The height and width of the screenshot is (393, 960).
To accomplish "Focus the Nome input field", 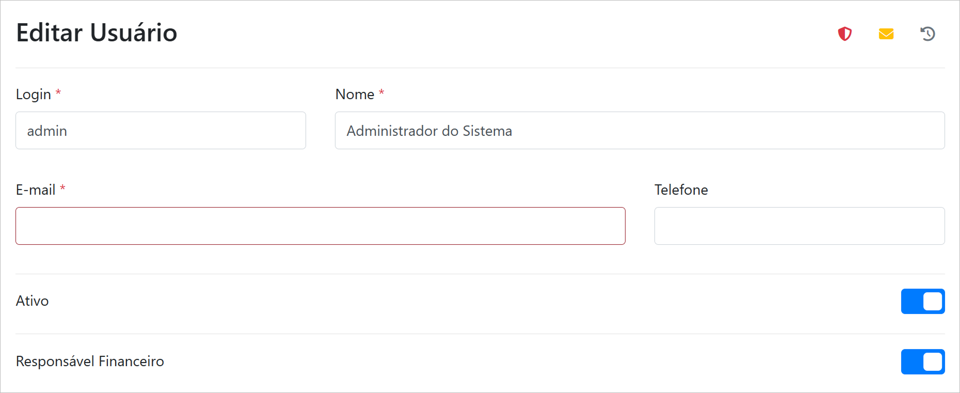I will click(639, 131).
